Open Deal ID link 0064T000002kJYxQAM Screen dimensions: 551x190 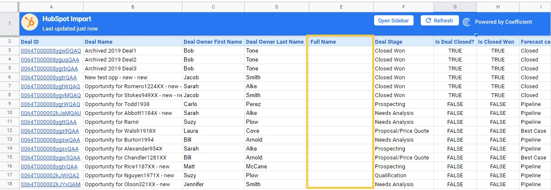[50, 184]
